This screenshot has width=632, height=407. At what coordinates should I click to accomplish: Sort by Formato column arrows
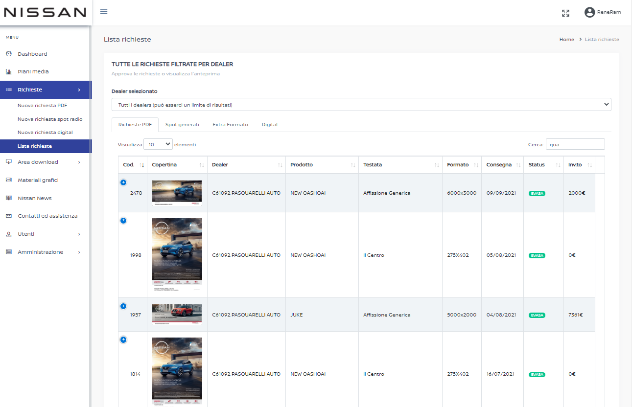476,165
